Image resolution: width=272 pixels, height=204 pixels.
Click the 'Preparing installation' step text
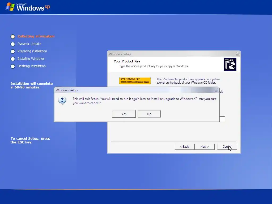(x=32, y=51)
